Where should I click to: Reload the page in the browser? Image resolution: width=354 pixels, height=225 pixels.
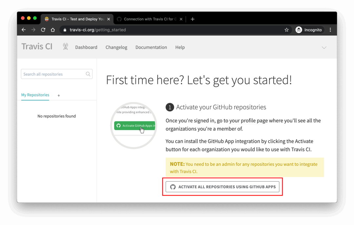click(43, 30)
